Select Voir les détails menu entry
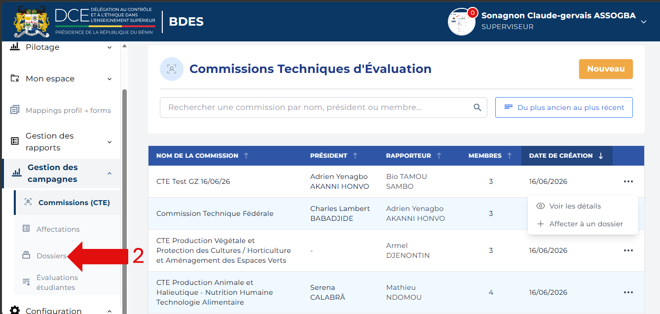The image size is (660, 314). coord(583,206)
